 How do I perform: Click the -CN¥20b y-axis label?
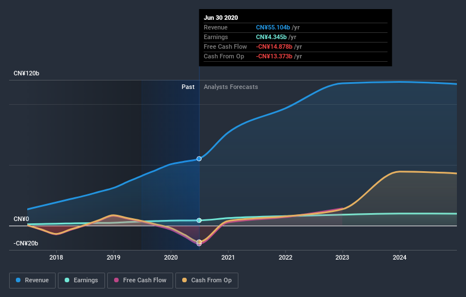click(x=26, y=243)
